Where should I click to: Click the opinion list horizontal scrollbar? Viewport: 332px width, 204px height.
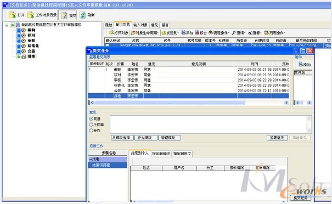pyautogui.click(x=189, y=103)
